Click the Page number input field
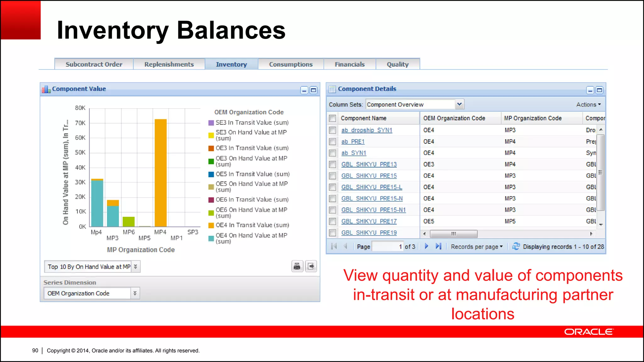 (387, 246)
